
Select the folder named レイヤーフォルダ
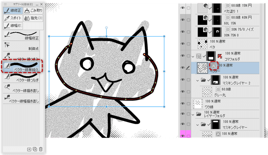(214, 116)
